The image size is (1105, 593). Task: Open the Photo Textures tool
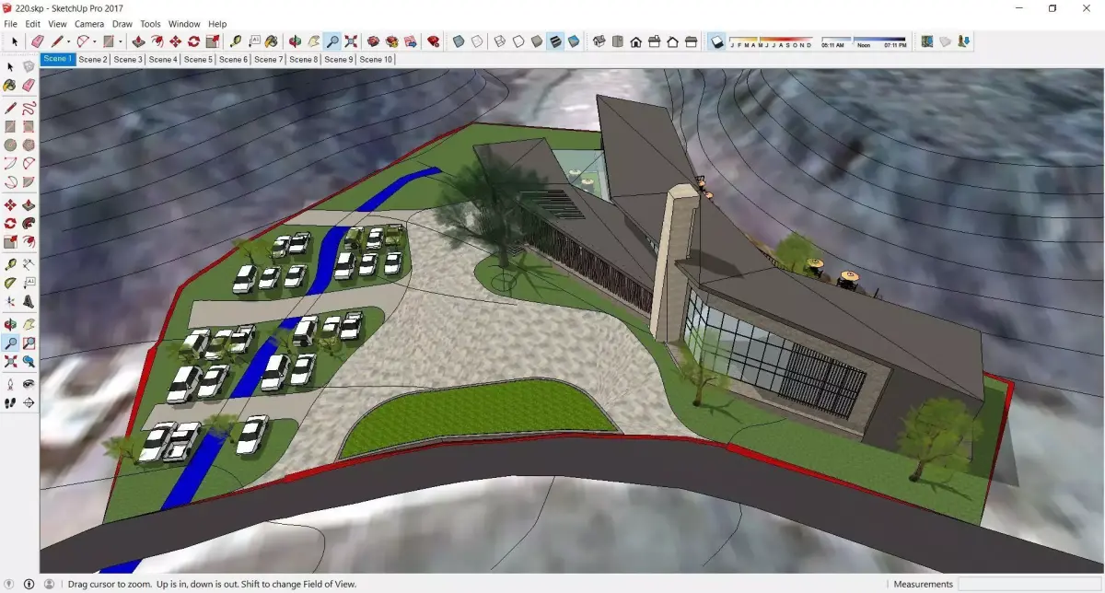[x=962, y=41]
